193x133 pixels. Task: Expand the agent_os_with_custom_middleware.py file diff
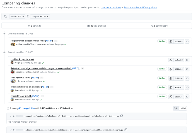(10, 130)
